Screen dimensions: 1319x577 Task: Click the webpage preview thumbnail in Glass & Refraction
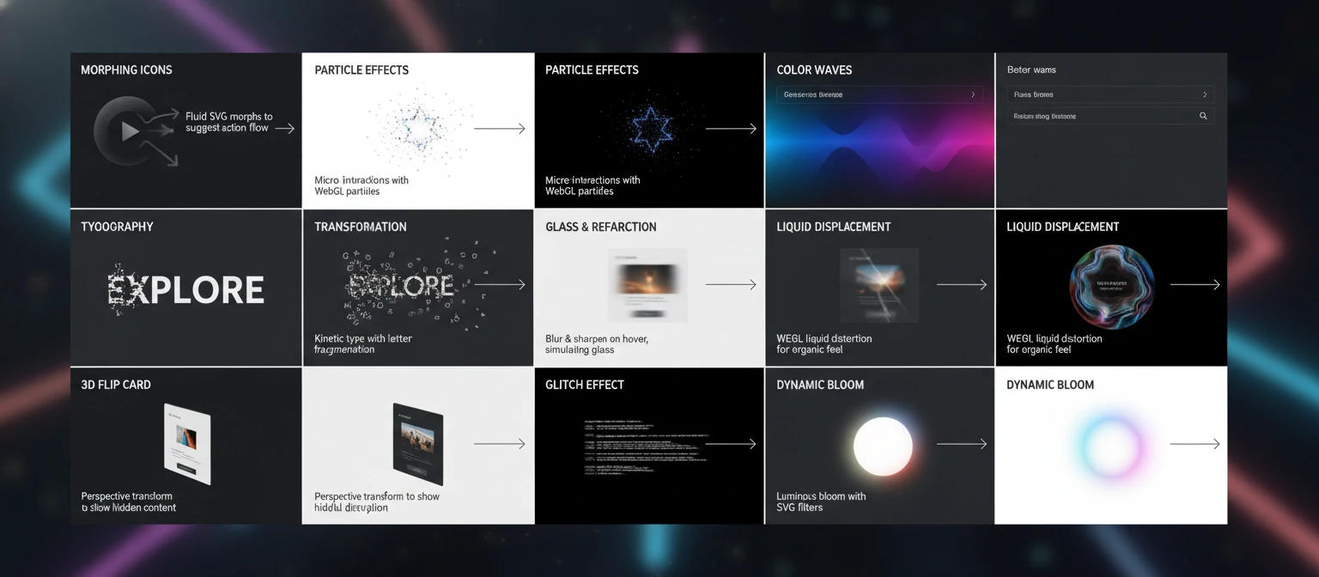click(647, 285)
